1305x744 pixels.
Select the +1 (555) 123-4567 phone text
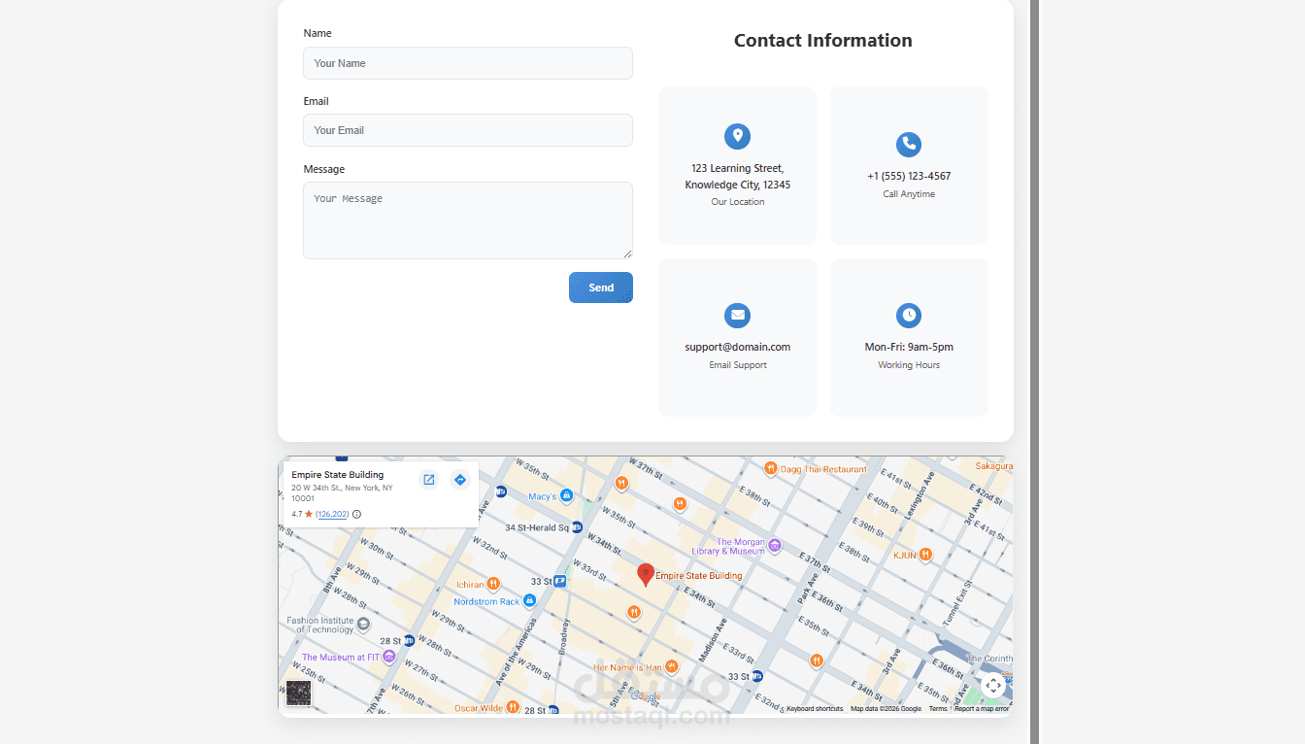click(909, 176)
